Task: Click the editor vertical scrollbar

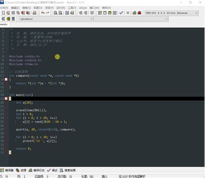Action: coord(204,97)
